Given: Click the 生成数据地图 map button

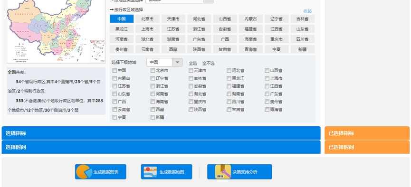Looking at the screenshot, I should [166, 172].
